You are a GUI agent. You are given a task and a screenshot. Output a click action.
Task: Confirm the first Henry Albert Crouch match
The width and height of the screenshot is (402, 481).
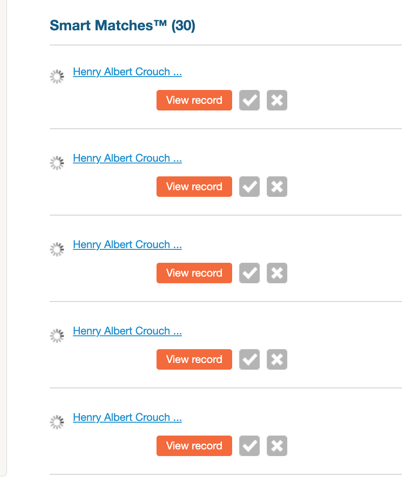point(249,100)
